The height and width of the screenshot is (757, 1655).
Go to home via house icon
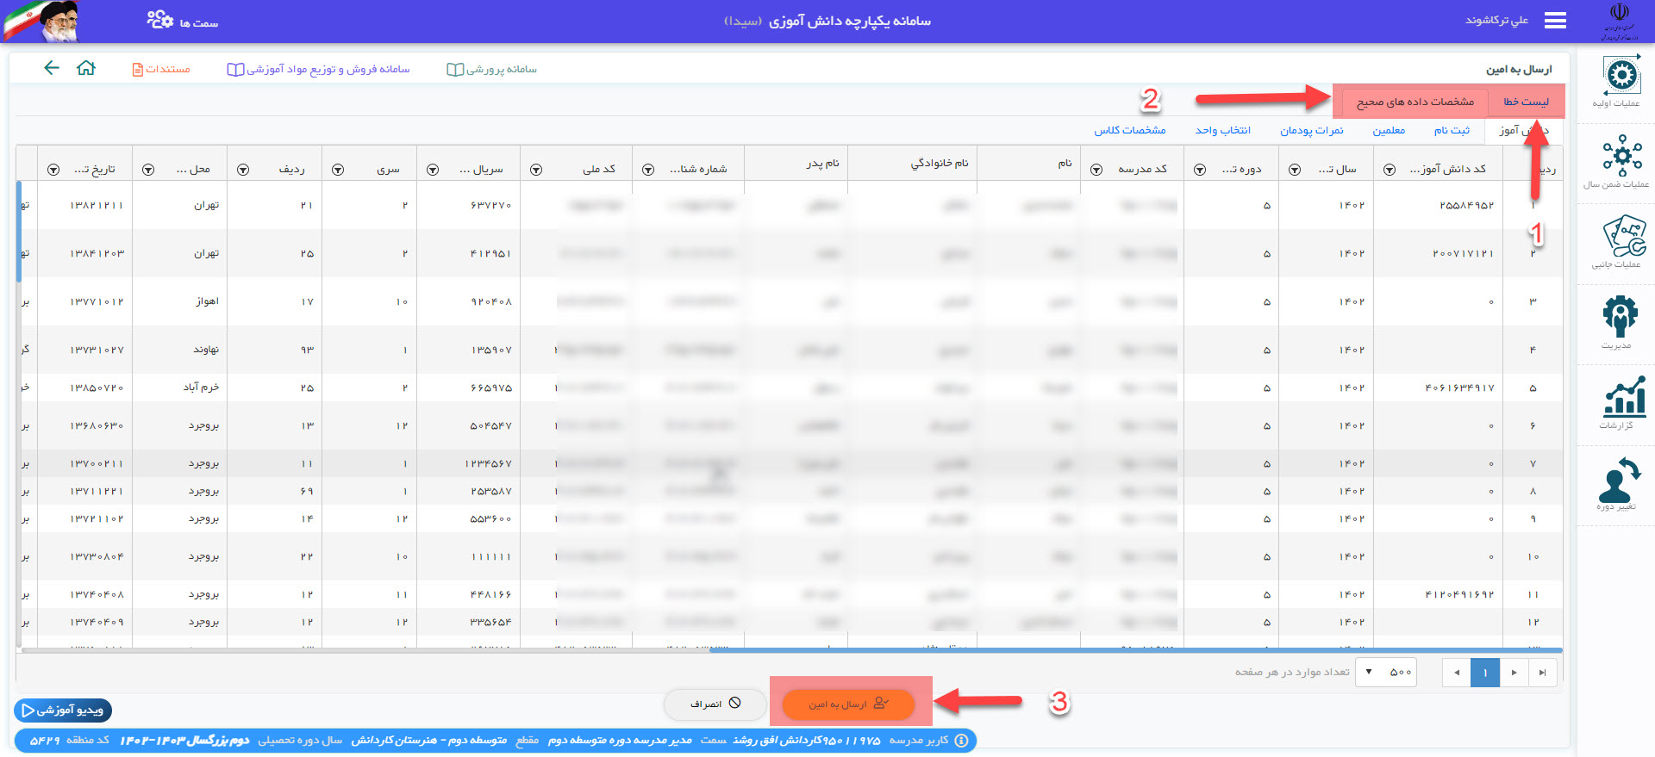[x=86, y=68]
